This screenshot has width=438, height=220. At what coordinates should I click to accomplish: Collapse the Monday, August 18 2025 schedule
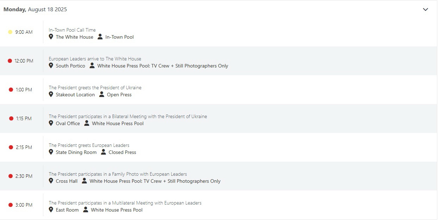(x=425, y=9)
